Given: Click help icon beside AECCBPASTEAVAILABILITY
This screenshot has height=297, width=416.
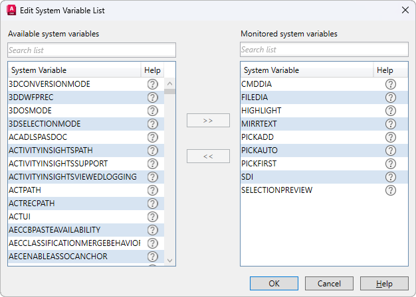Looking at the screenshot, I should click(x=152, y=230).
